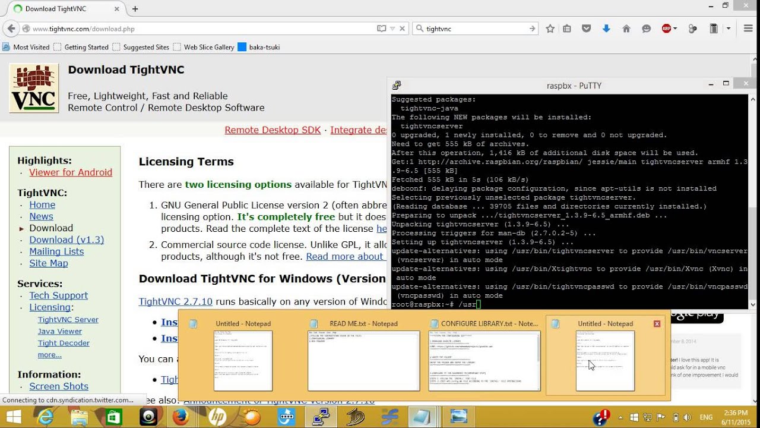Open the 'News' sidebar link

[x=41, y=216]
